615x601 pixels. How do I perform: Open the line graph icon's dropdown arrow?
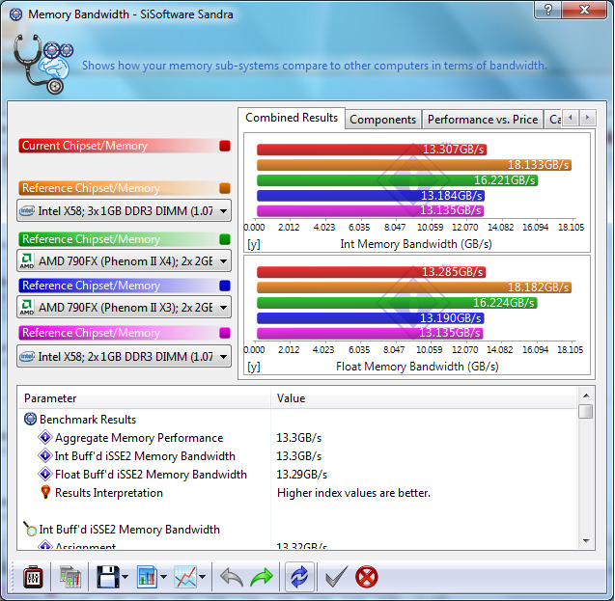(203, 577)
